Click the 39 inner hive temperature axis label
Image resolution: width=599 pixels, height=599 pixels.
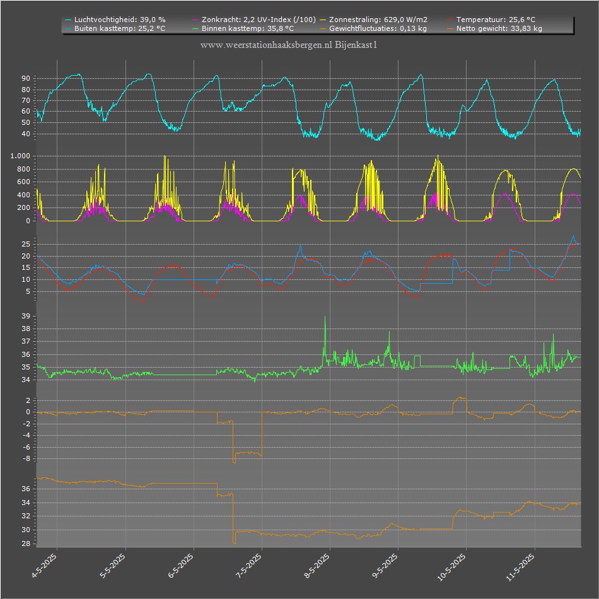click(x=26, y=316)
